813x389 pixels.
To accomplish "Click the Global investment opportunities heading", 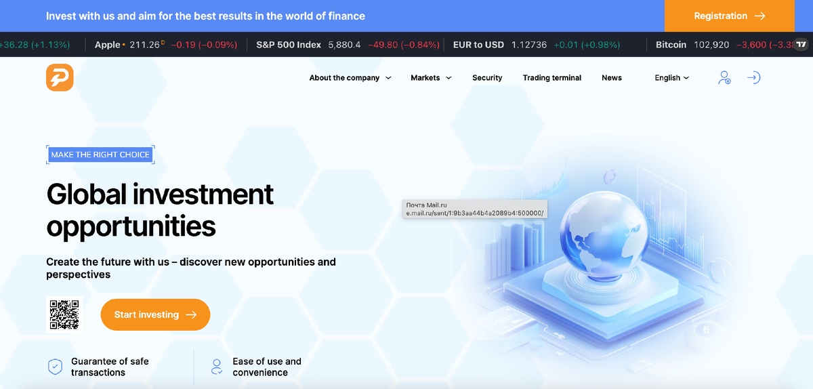I will (x=160, y=210).
